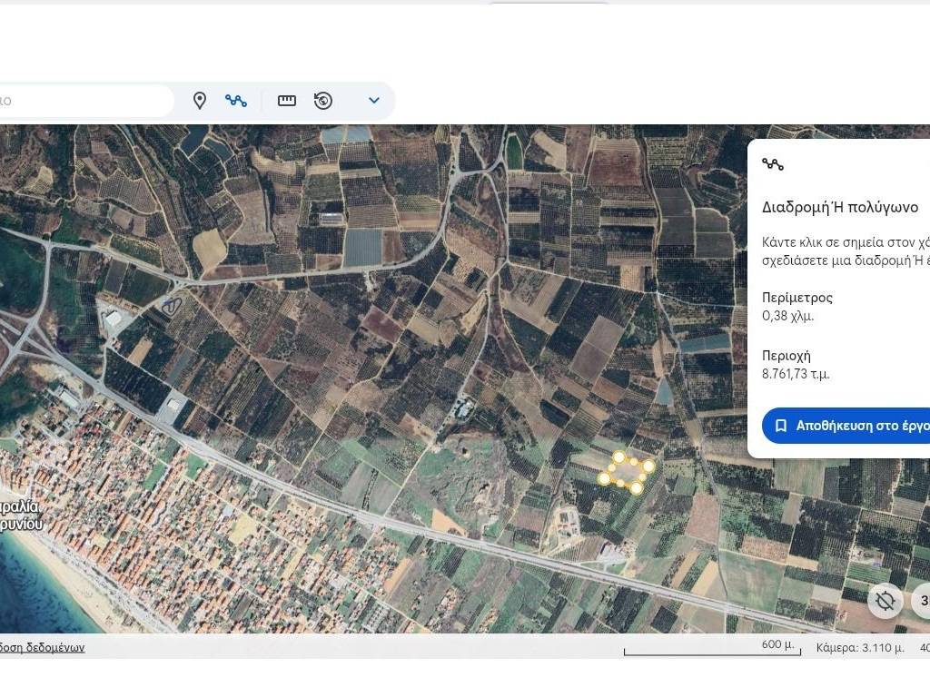
Task: Select the Draw path or polygon tool
Action: [x=236, y=101]
